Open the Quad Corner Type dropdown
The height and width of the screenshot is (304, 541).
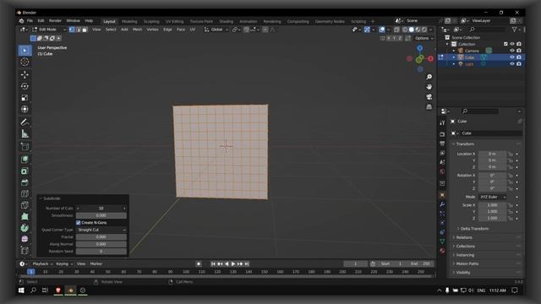point(101,230)
